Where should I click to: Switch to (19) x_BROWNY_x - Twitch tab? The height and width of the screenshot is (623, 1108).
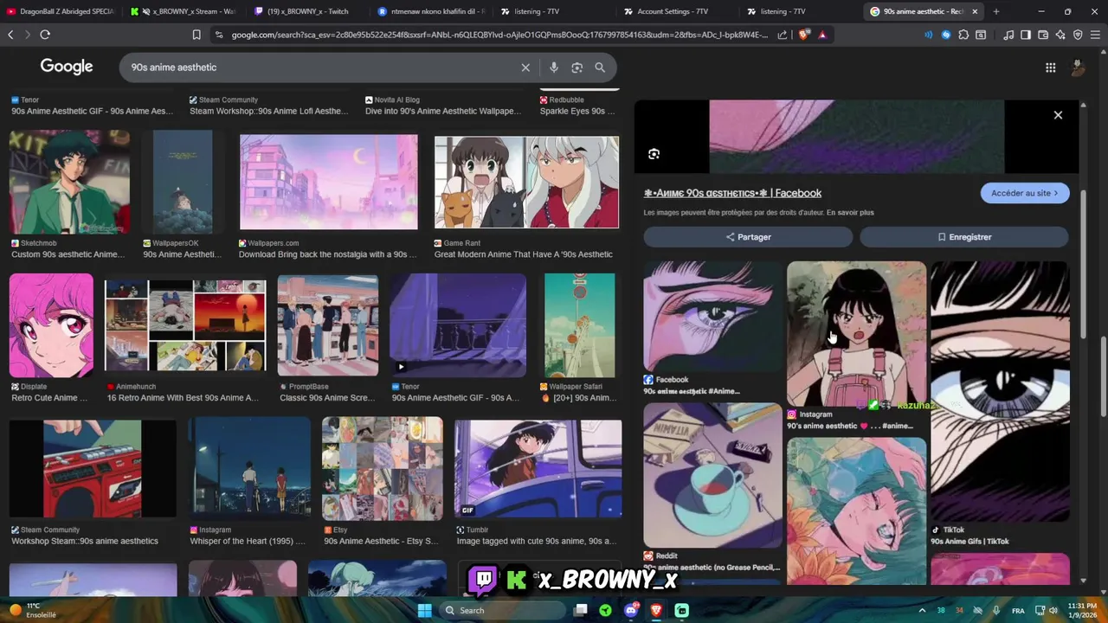[308, 11]
